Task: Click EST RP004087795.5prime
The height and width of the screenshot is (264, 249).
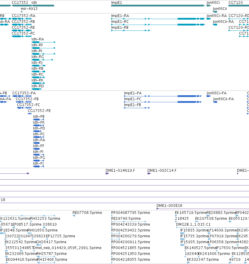Action: (130, 213)
